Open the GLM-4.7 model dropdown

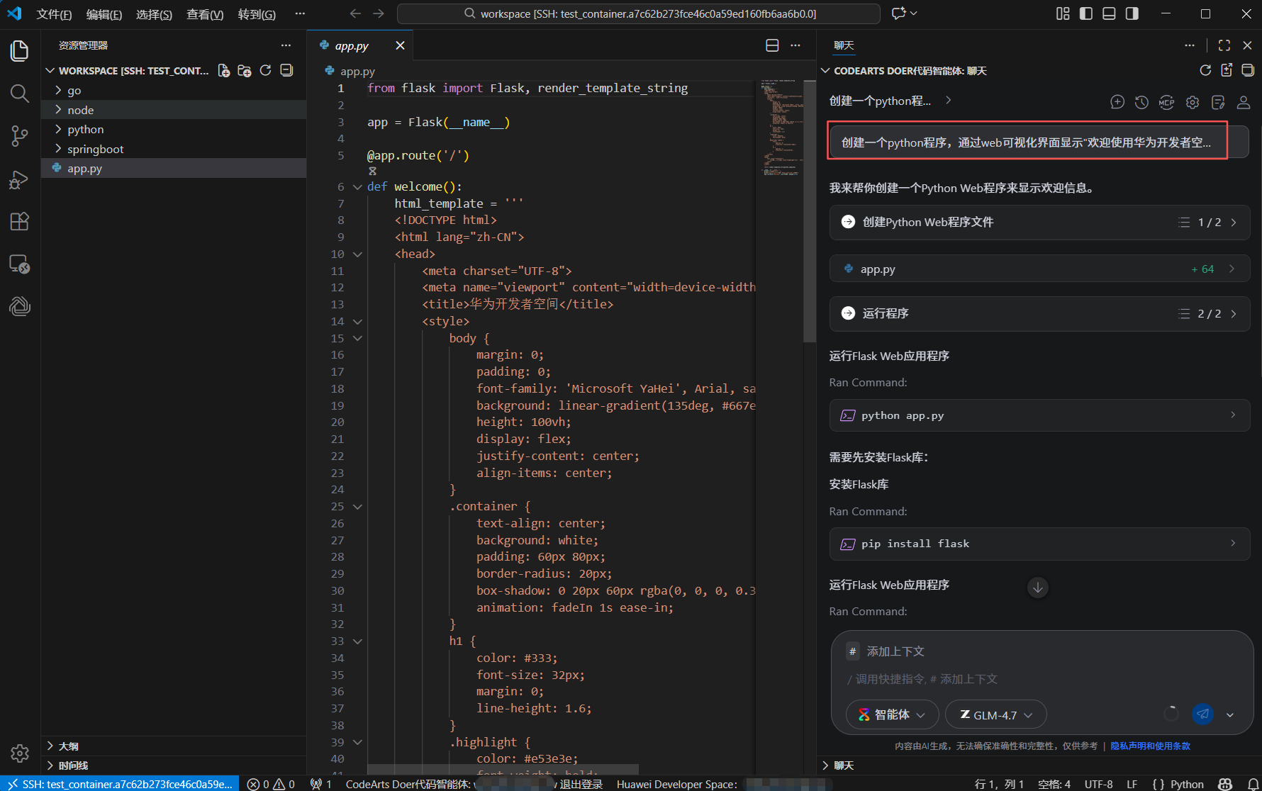(x=995, y=714)
